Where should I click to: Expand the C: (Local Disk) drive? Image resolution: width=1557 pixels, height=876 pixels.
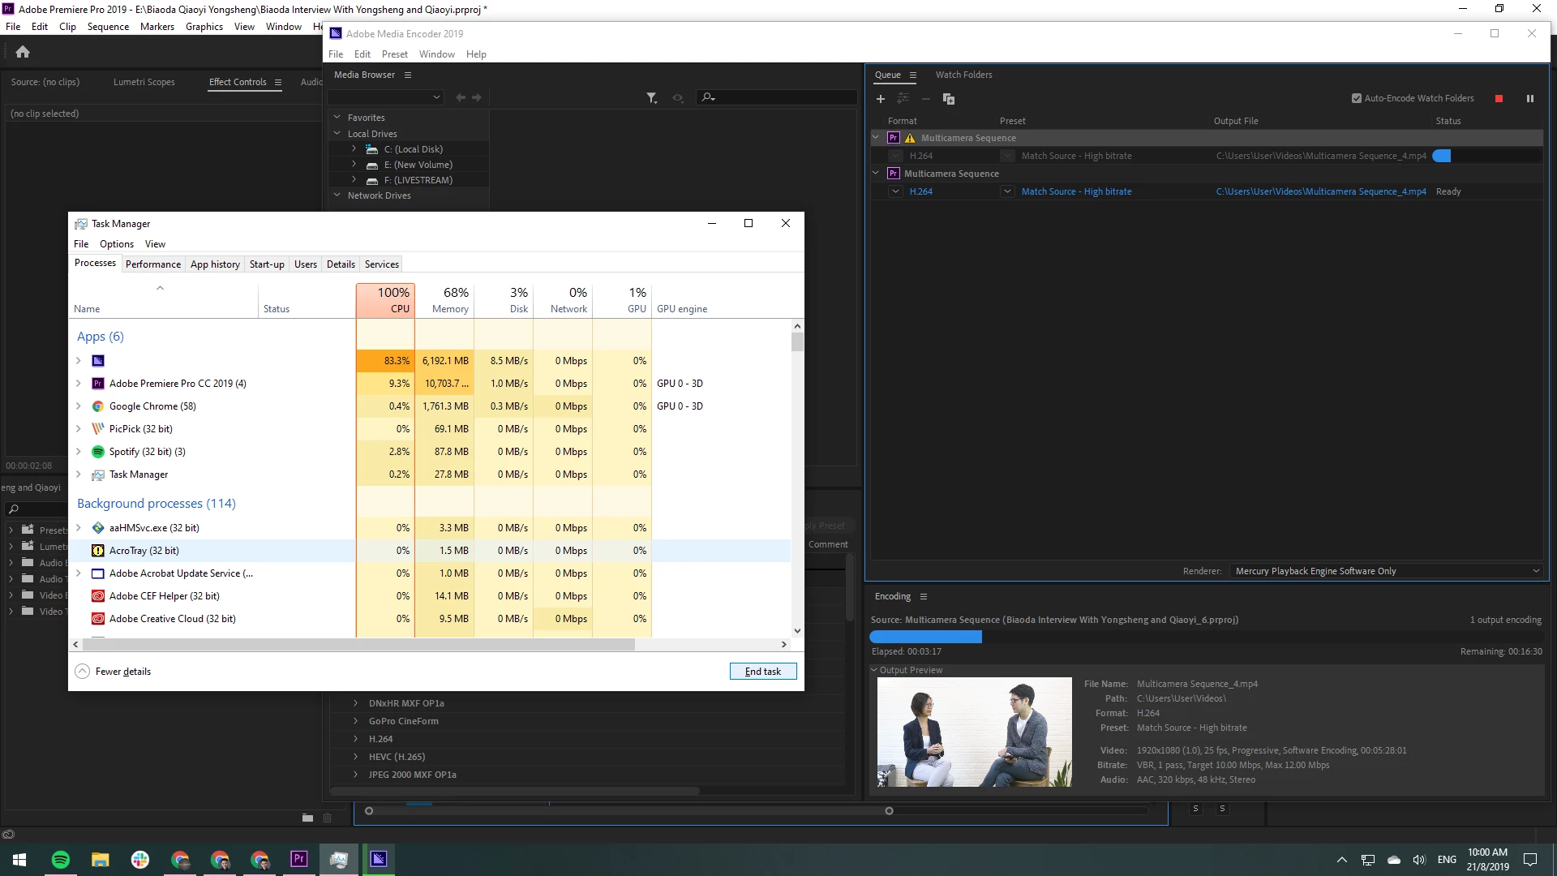[x=354, y=149]
